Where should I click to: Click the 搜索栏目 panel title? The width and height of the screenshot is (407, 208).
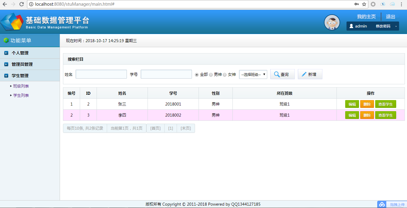click(x=76, y=59)
